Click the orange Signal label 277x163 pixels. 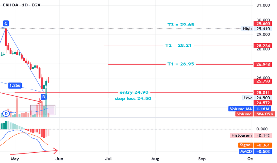click(x=245, y=145)
